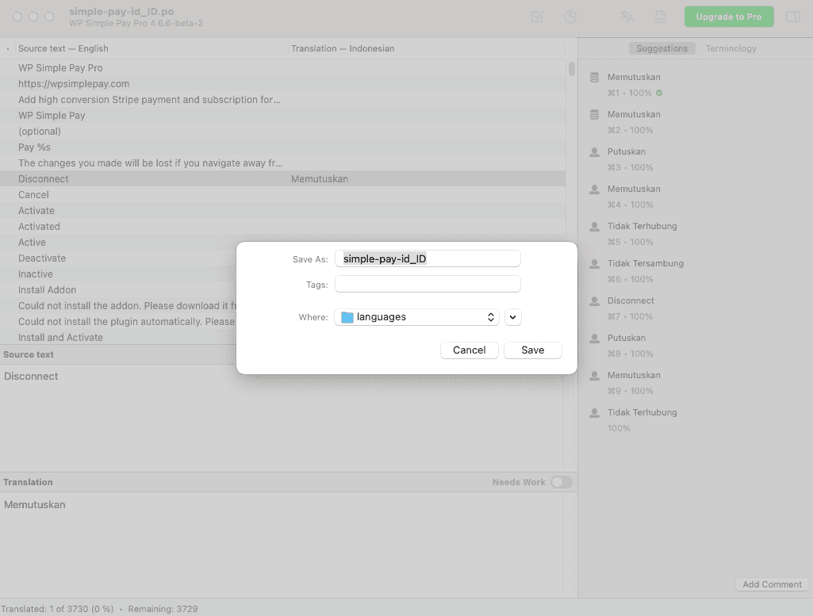The height and width of the screenshot is (616, 813).
Task: Select the Inactive row
Action: [118, 274]
